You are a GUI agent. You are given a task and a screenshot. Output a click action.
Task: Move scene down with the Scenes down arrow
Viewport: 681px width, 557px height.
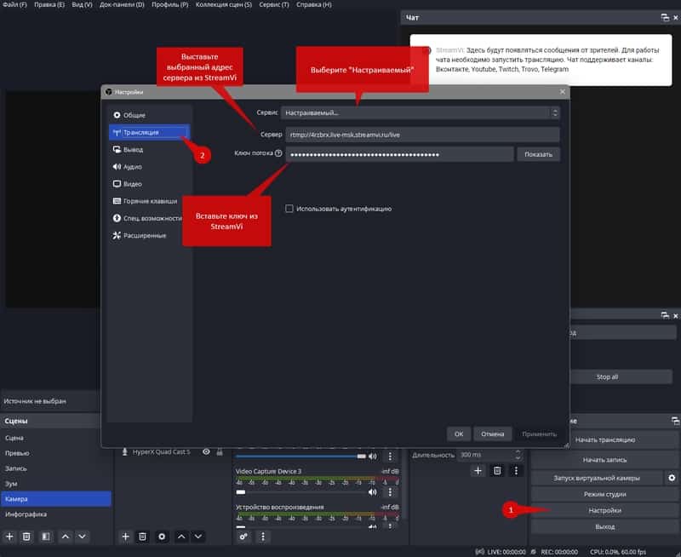point(82,537)
